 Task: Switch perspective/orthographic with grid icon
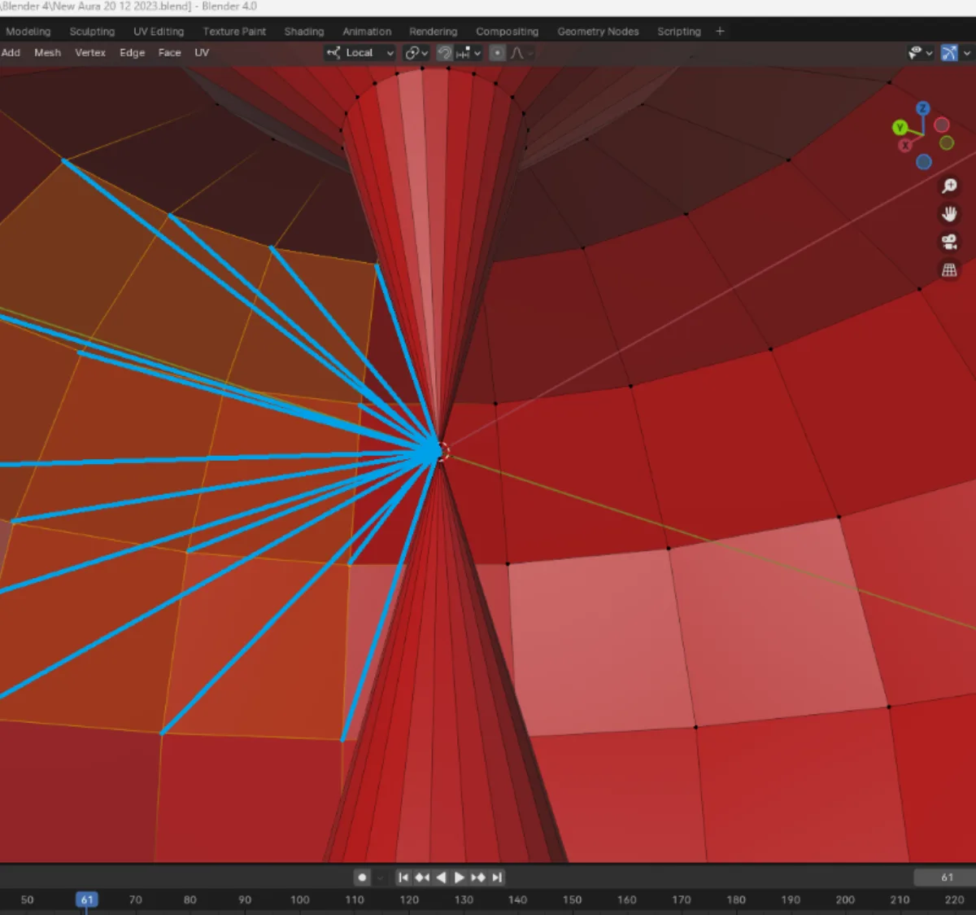point(949,269)
